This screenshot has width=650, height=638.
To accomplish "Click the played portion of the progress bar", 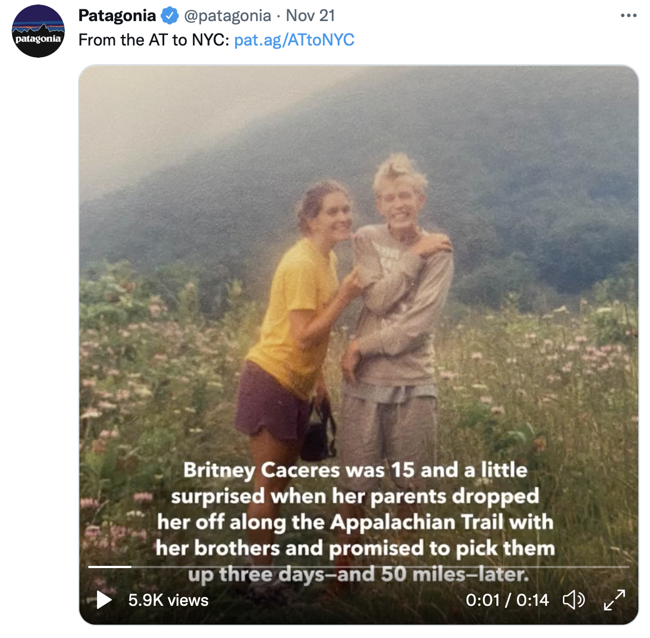I will coord(110,566).
